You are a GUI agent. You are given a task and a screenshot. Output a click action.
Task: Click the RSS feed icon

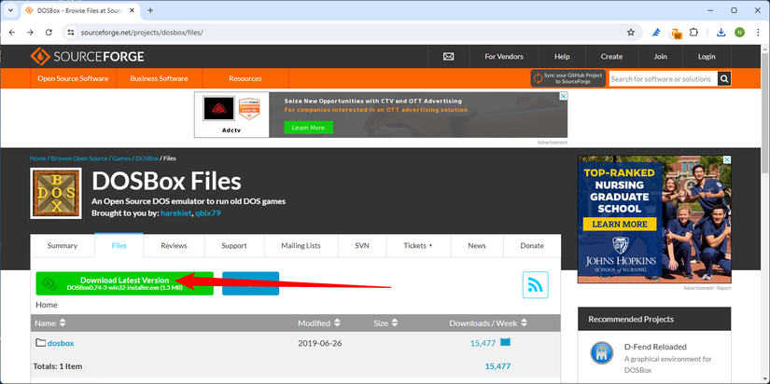pyautogui.click(x=536, y=285)
